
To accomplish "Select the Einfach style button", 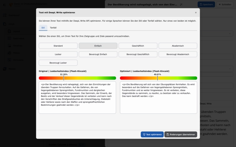I will [98, 46].
